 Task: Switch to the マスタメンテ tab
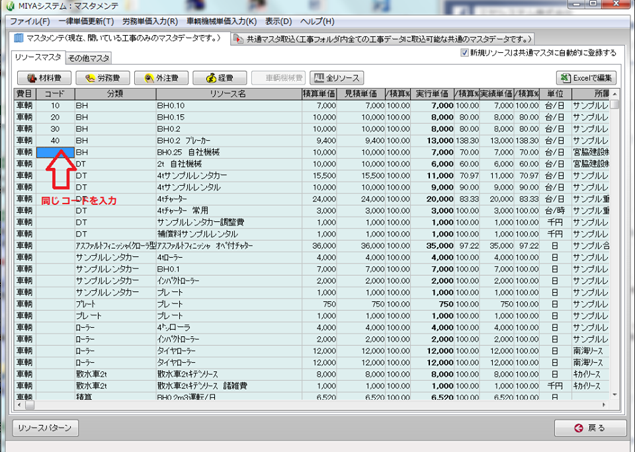[x=119, y=38]
